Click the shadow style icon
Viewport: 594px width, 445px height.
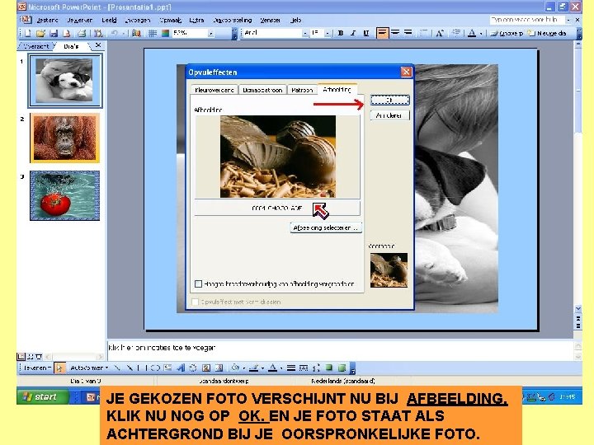(329, 368)
